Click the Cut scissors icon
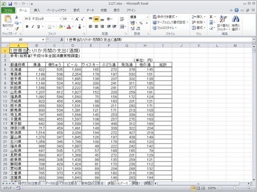 (x=17, y=17)
